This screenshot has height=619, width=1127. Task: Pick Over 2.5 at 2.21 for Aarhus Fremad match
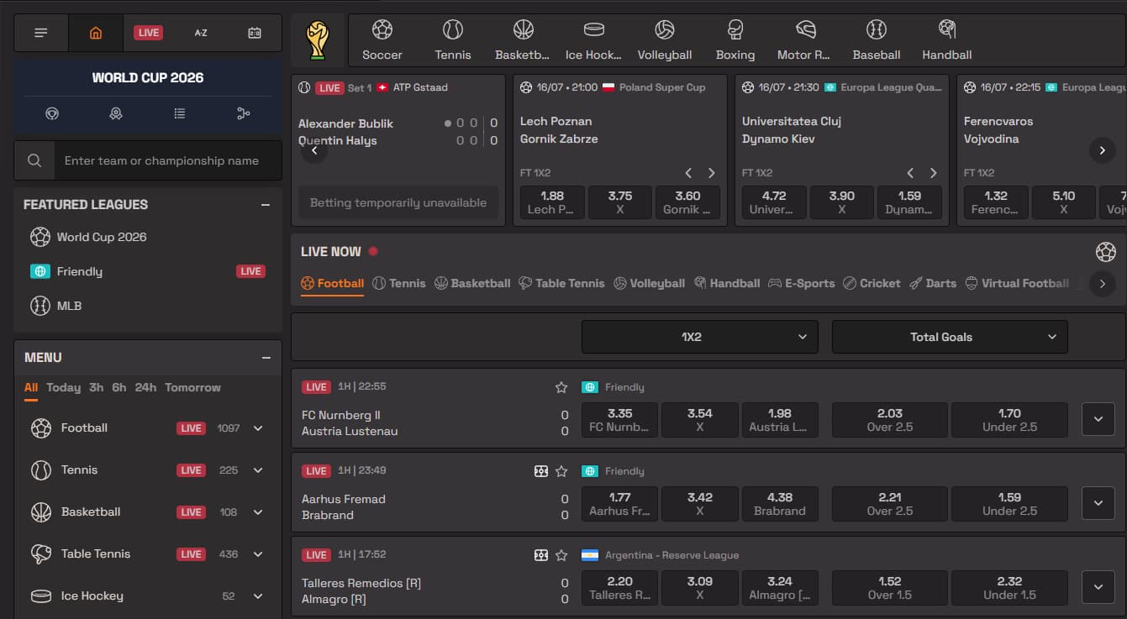[x=890, y=503]
